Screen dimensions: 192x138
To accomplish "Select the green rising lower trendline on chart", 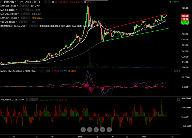I will (136, 35).
